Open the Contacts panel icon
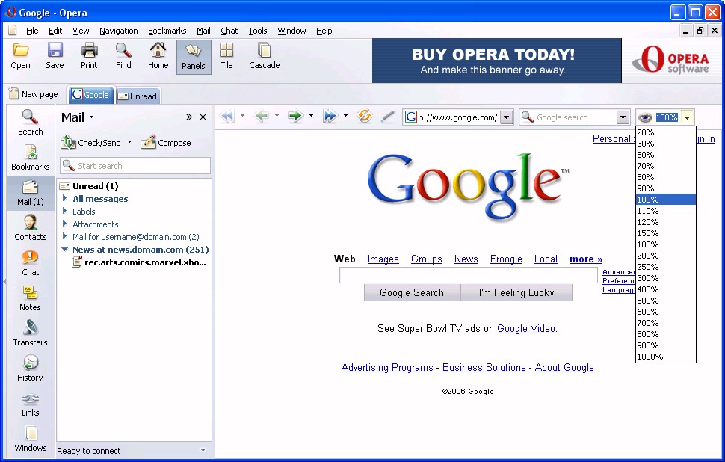This screenshot has width=725, height=462. 31,223
